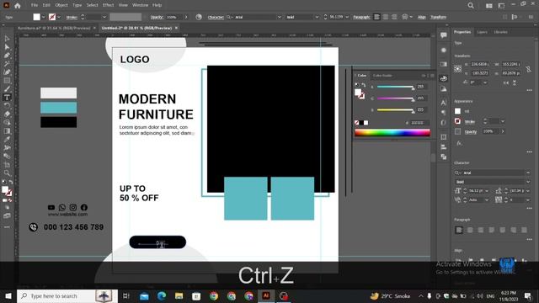Open font style dropdown in control bar
This screenshot has width=539, height=303.
click(x=317, y=17)
